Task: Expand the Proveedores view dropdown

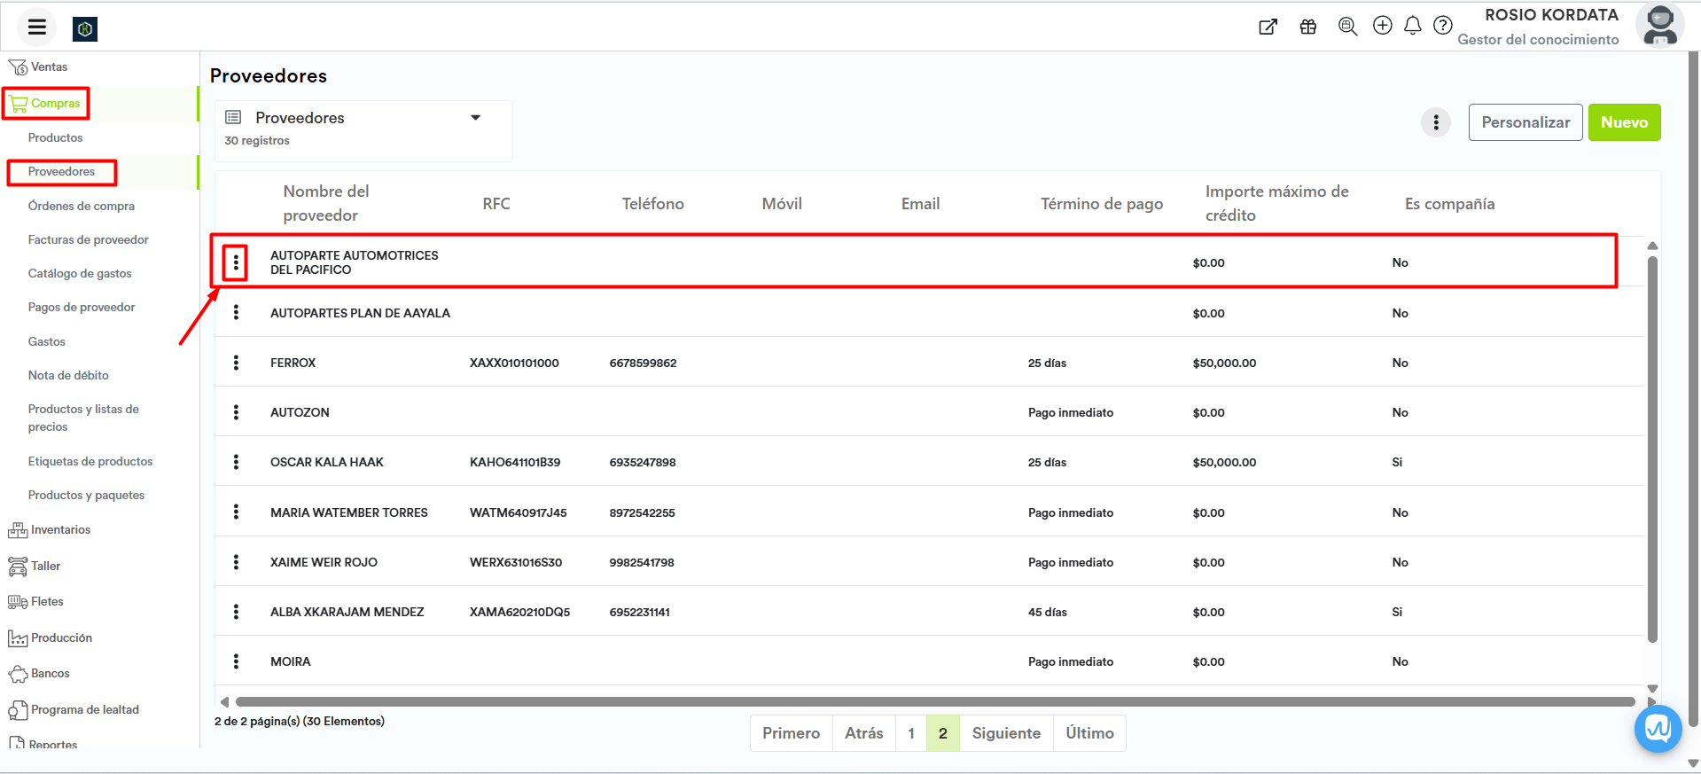Action: pyautogui.click(x=475, y=118)
